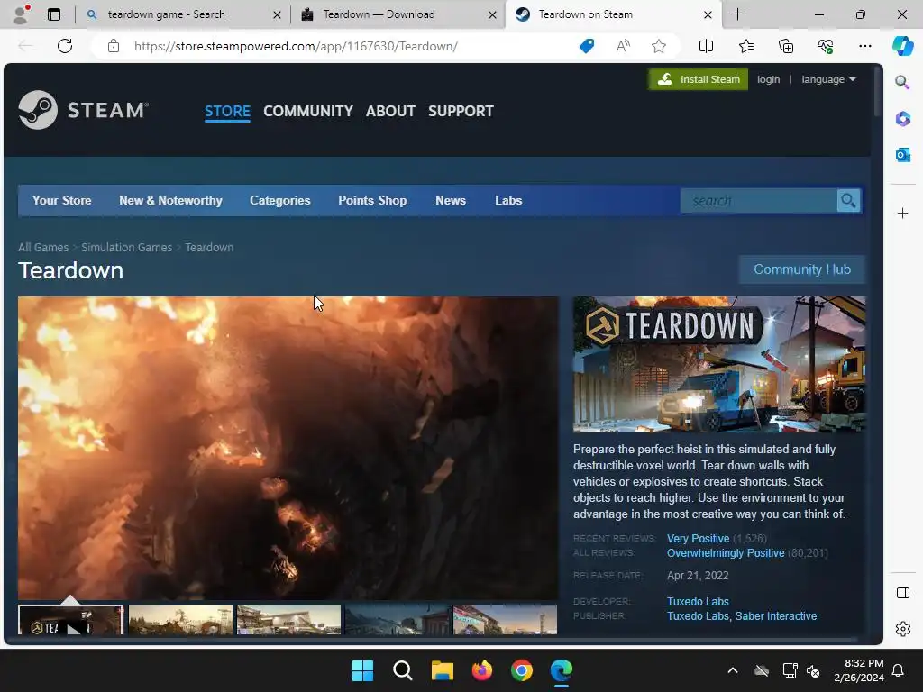Open Saber Interactive publisher link

pyautogui.click(x=775, y=616)
